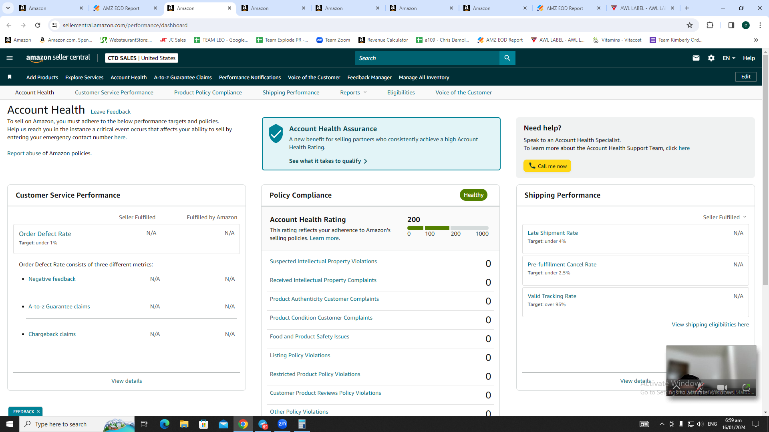Click the Seller Central search field
The height and width of the screenshot is (432, 769).
coord(427,58)
